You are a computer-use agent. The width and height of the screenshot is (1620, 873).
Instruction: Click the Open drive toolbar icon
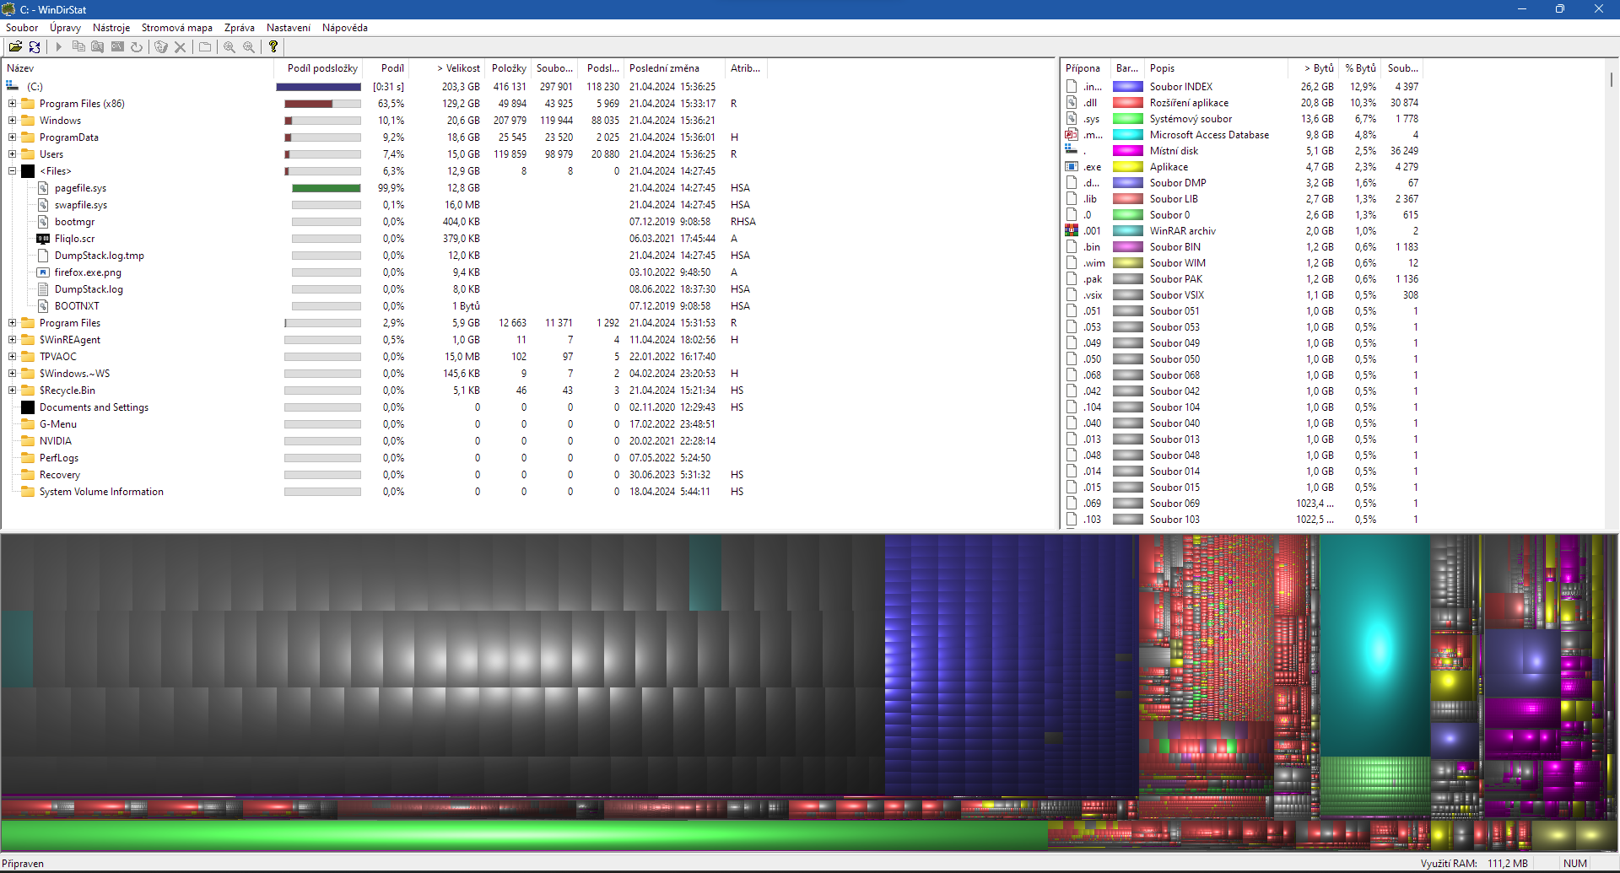pyautogui.click(x=15, y=47)
